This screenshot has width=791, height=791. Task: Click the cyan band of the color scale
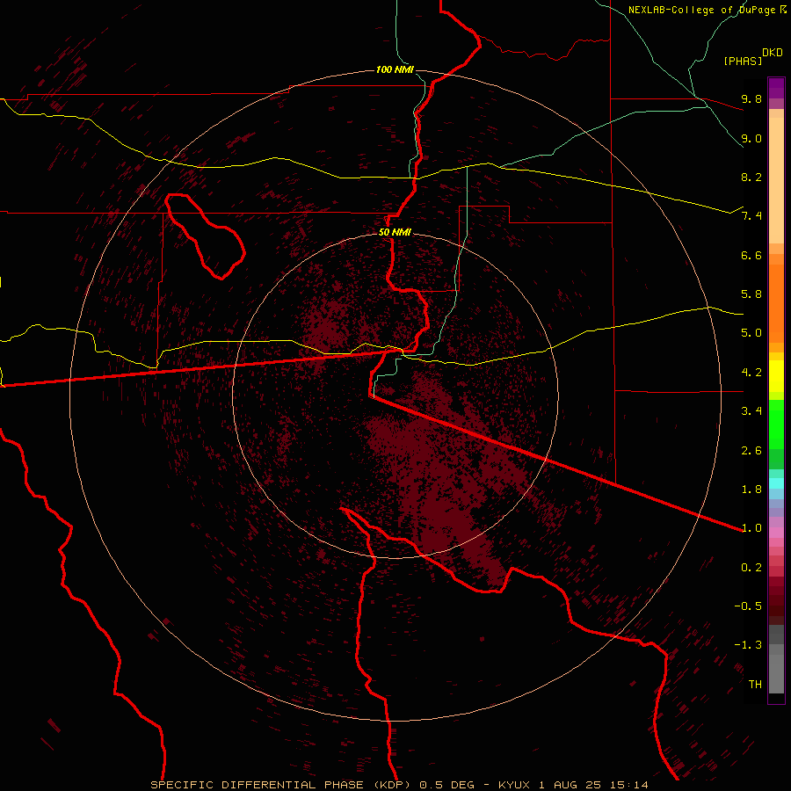776,483
